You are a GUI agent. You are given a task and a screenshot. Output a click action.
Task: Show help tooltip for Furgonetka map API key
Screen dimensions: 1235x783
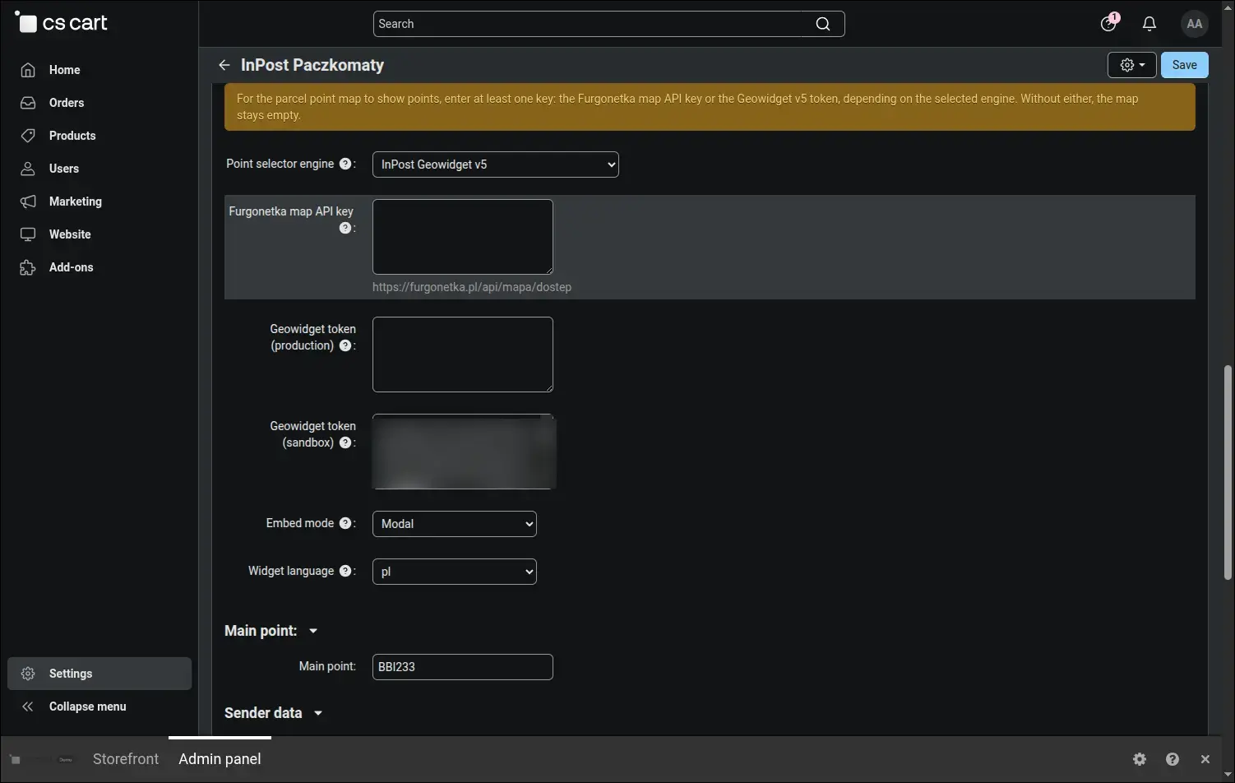coord(345,228)
